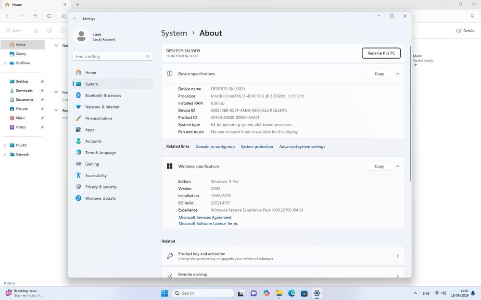This screenshot has width=481, height=300.
Task: Click Rename this PC button
Action: [x=381, y=53]
